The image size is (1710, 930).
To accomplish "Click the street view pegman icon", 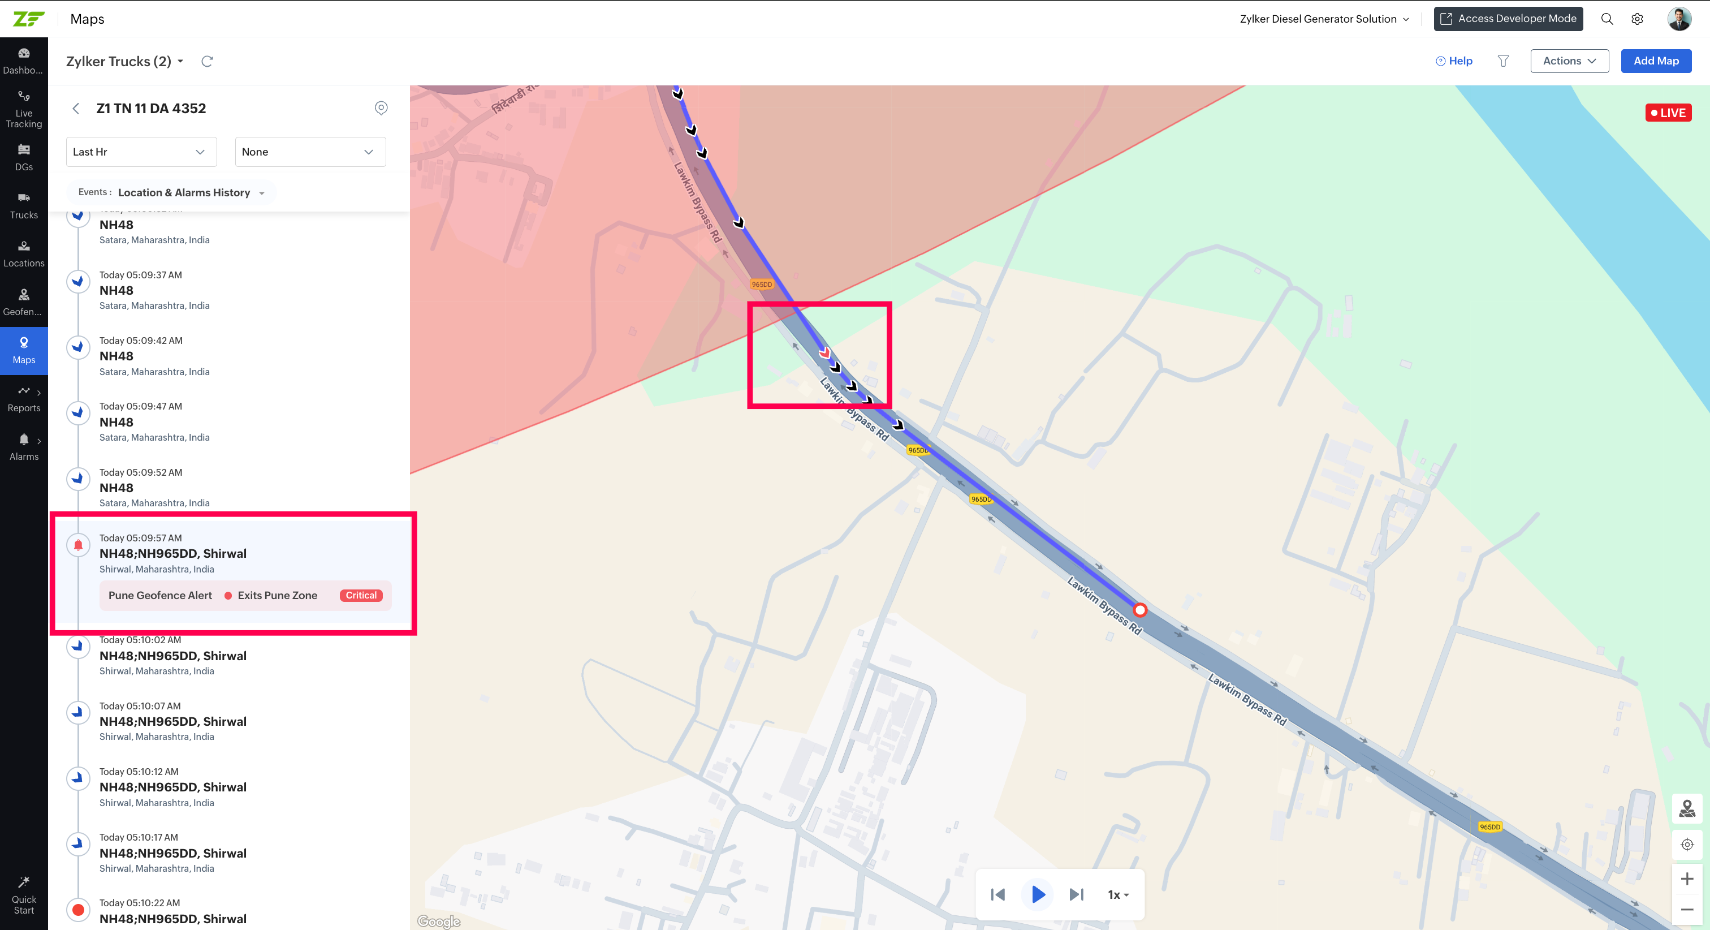I will pos(1687,808).
